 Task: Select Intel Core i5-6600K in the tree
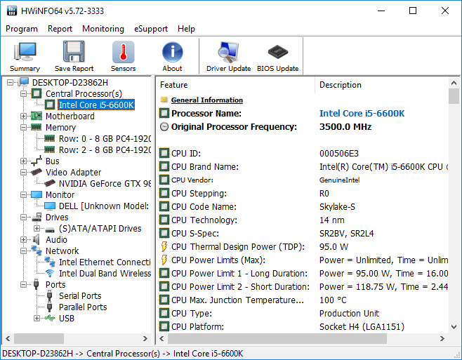[96, 105]
